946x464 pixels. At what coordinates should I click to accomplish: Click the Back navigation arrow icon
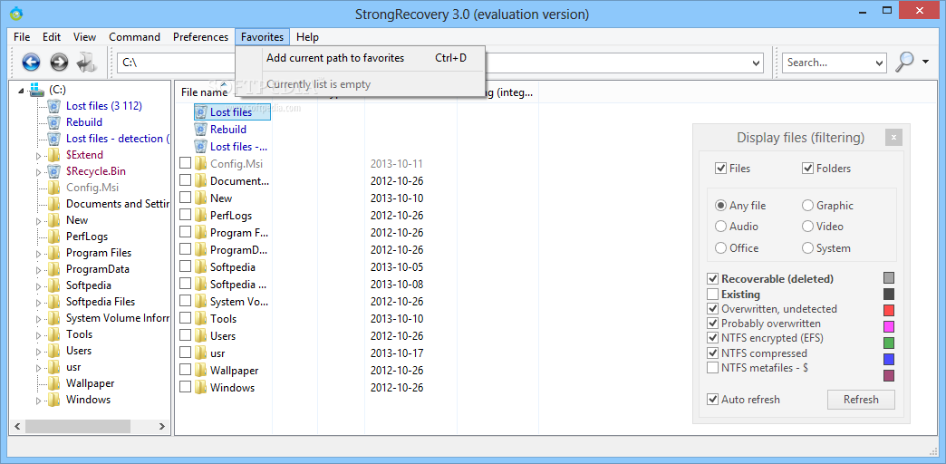click(x=31, y=62)
